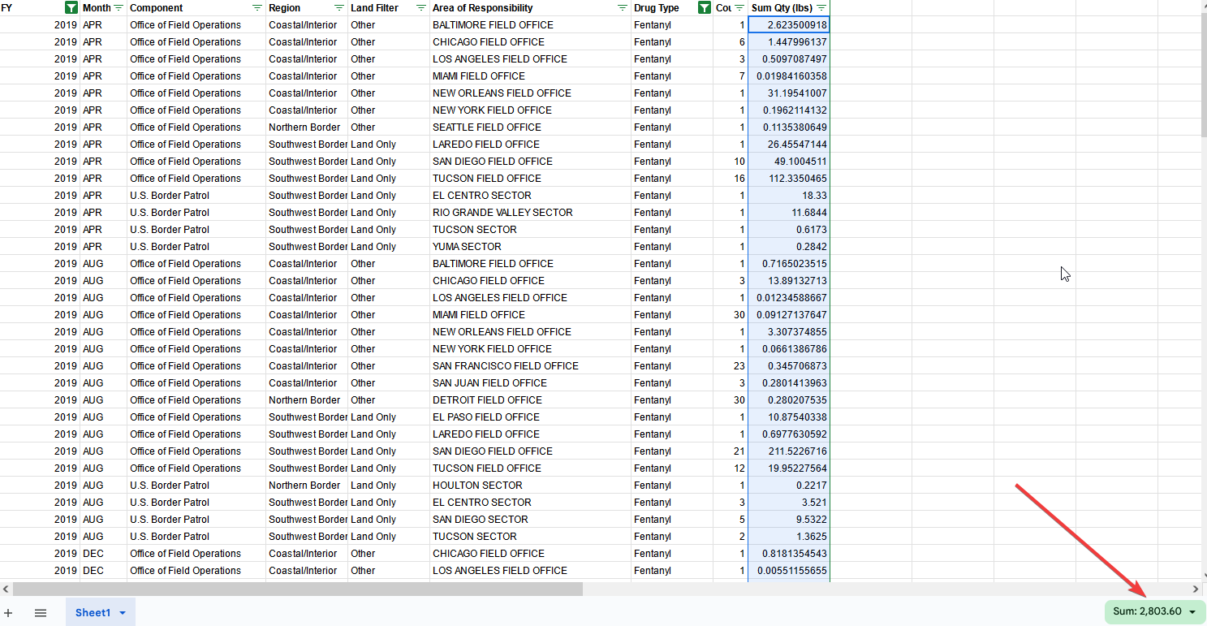The width and height of the screenshot is (1207, 626).
Task: Select cell with value 49.1004511
Action: pyautogui.click(x=789, y=162)
